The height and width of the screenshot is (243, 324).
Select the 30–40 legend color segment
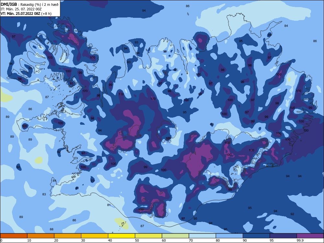click(95, 236)
